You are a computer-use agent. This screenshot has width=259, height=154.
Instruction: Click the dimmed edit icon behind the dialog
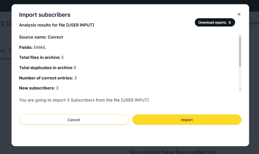pos(10,51)
